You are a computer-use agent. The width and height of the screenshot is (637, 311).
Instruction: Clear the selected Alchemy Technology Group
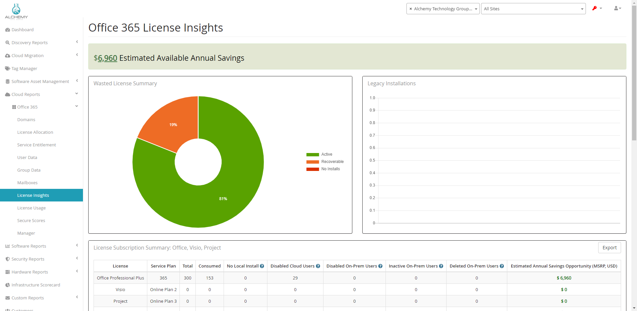click(411, 9)
